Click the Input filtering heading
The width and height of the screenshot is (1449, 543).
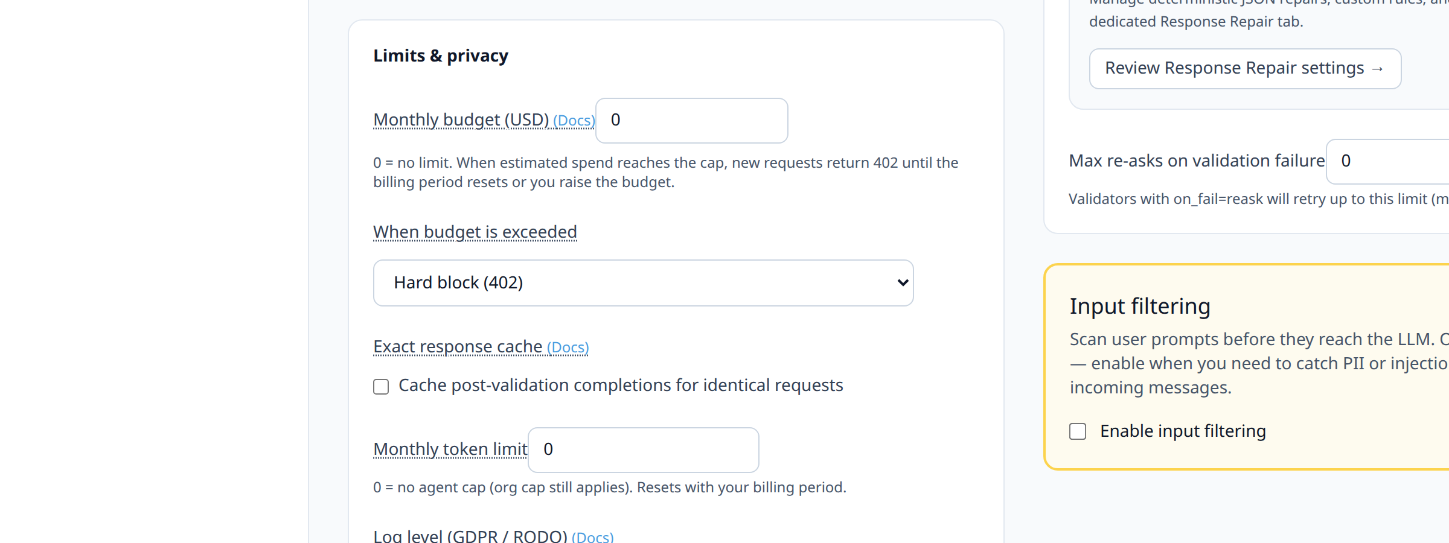1140,306
